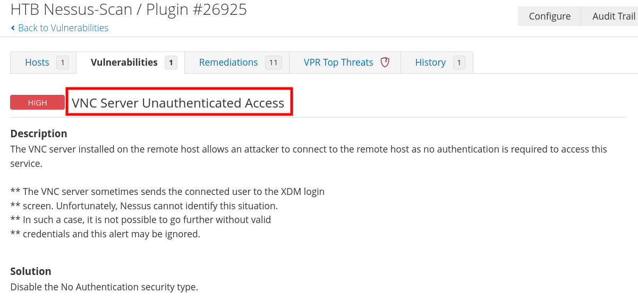Click the VNC Server Unauthenticated Access title

tap(178, 103)
